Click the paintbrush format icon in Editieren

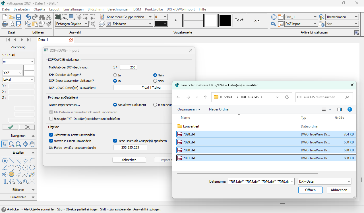[x=49, y=24]
